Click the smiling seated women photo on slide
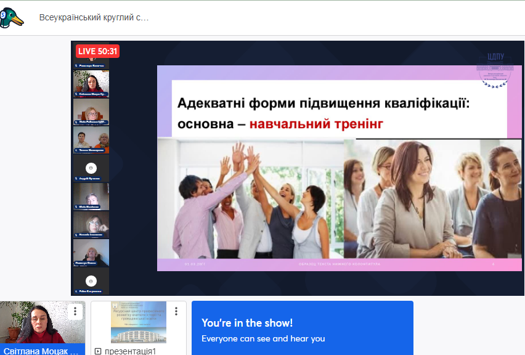Viewport: 525px width, 355px height. pos(431,198)
